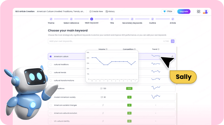Click the edit pencil on American culture row
The image size is (224, 125).
pos(172,56)
